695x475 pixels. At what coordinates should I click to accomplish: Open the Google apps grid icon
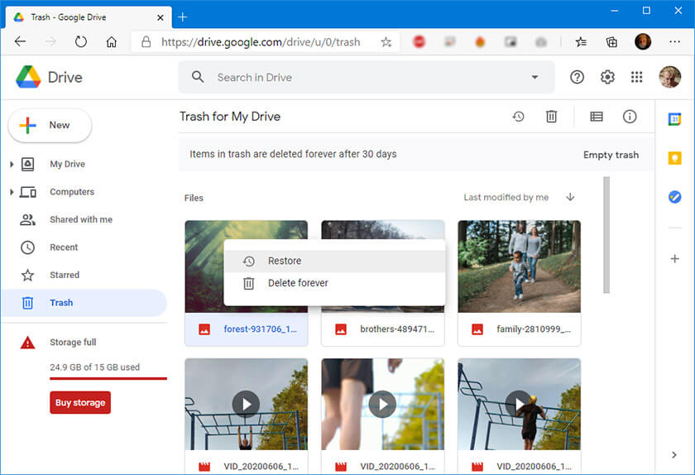(x=636, y=77)
